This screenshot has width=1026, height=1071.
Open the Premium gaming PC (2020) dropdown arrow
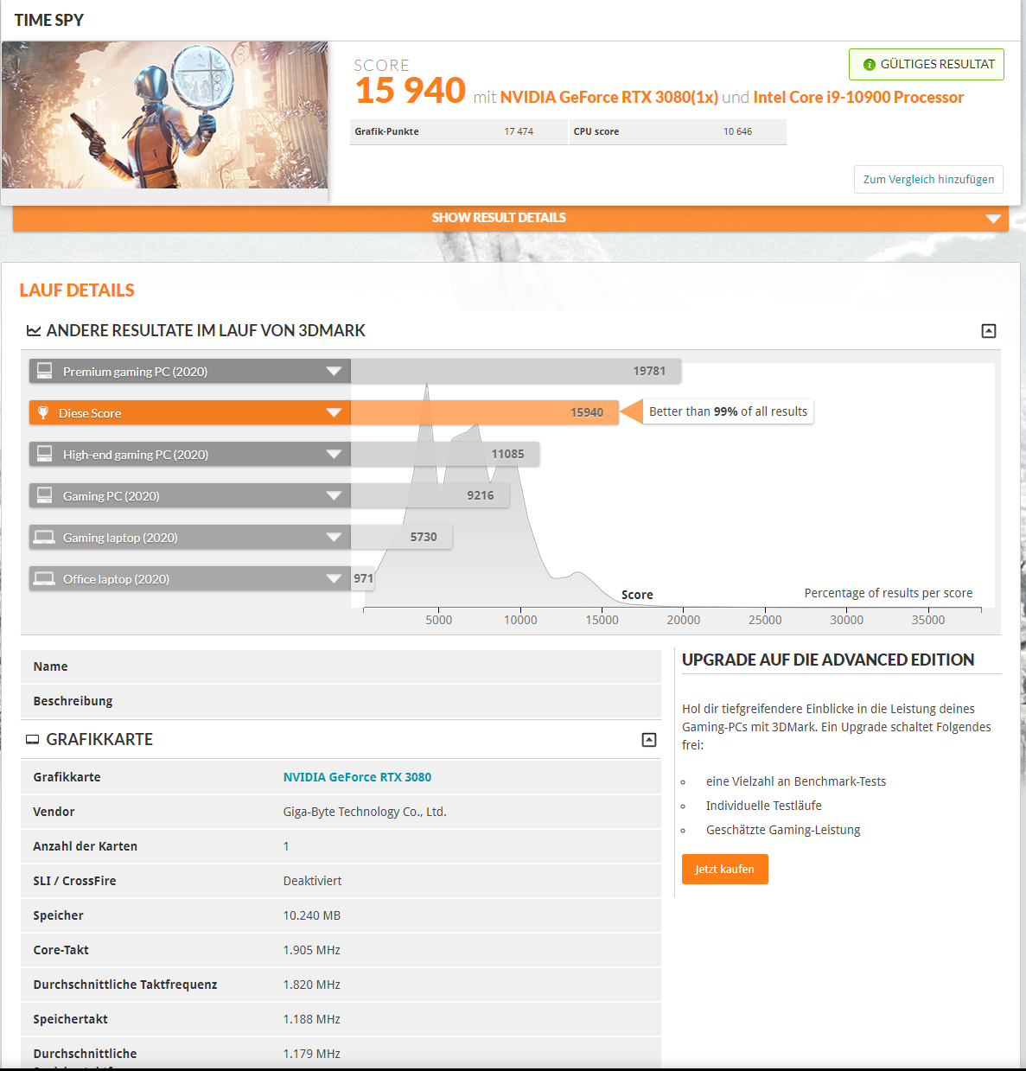pyautogui.click(x=334, y=372)
